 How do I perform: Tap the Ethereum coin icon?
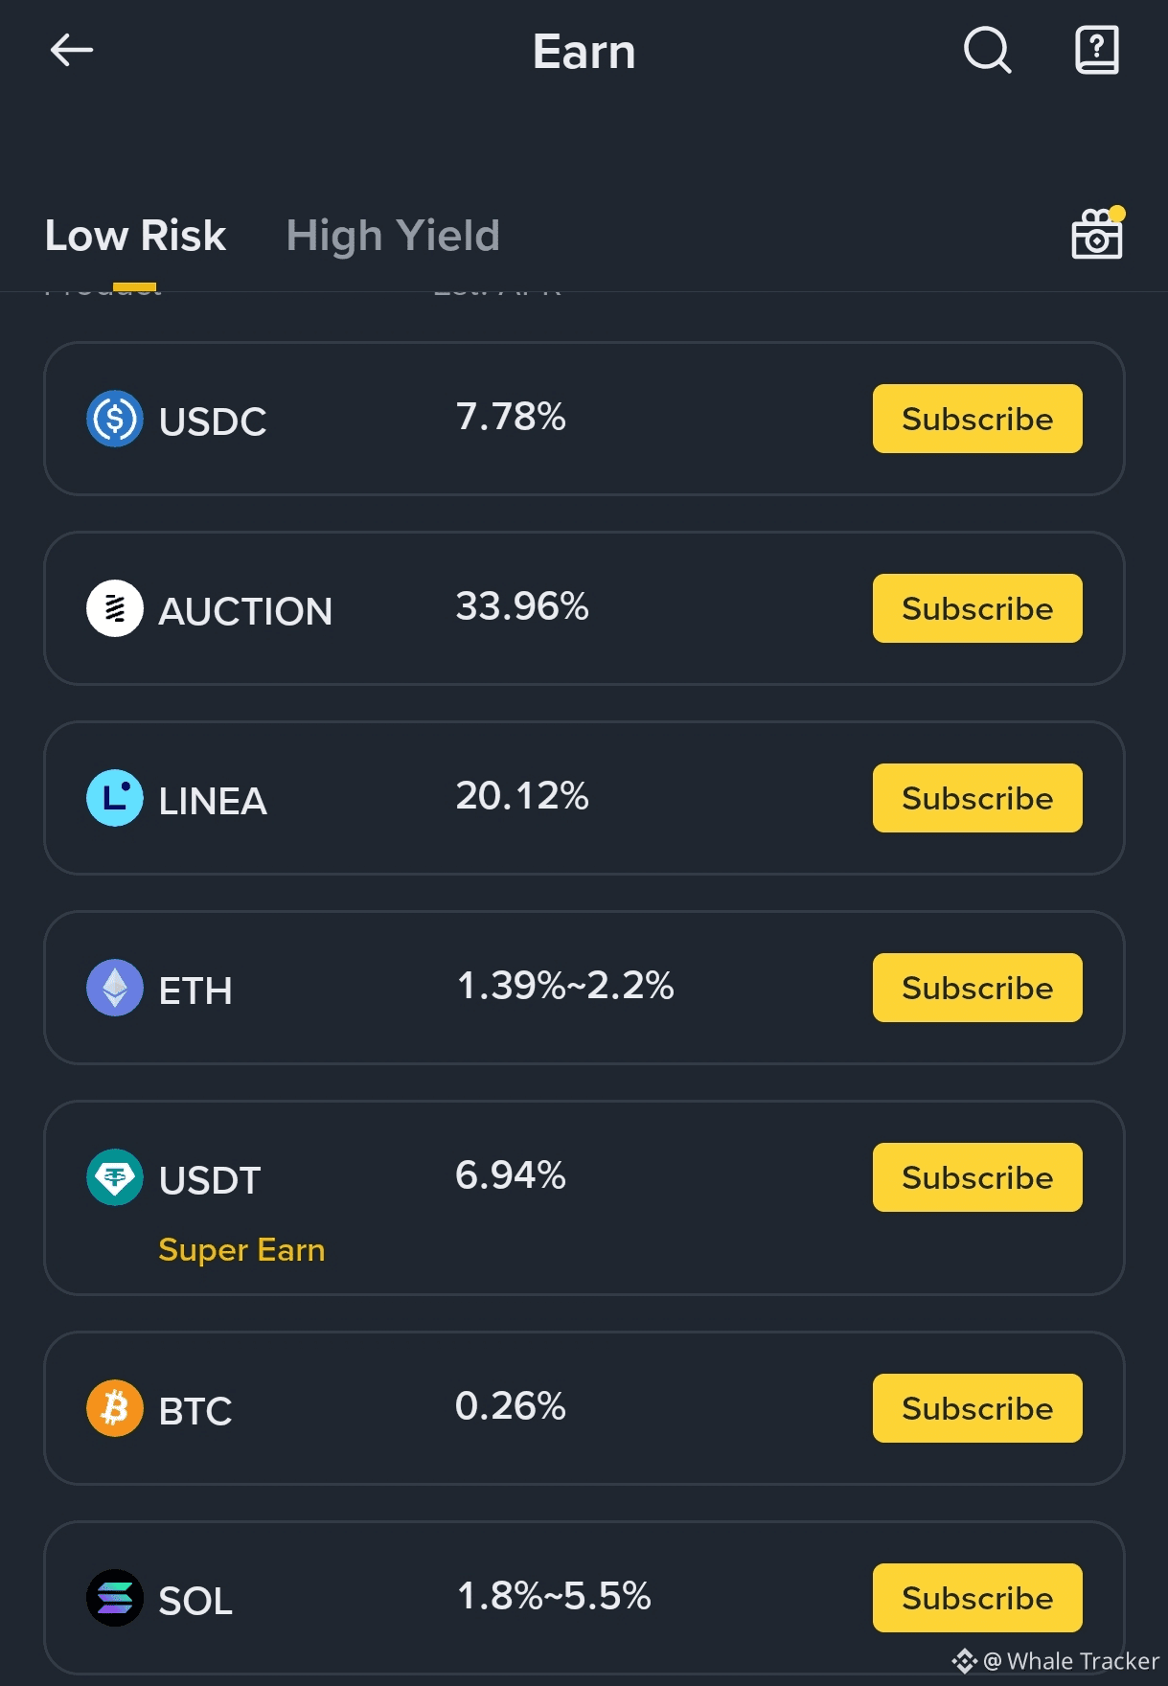coord(115,988)
